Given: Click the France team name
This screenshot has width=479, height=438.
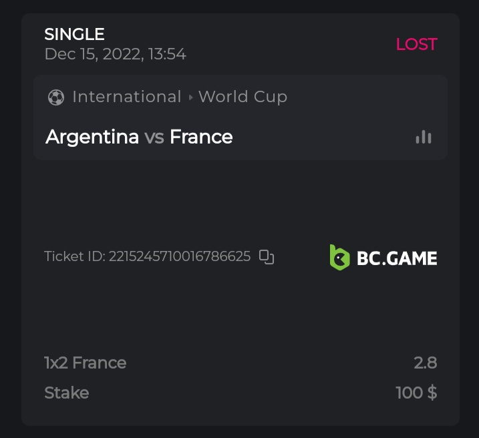Looking at the screenshot, I should pyautogui.click(x=201, y=137).
